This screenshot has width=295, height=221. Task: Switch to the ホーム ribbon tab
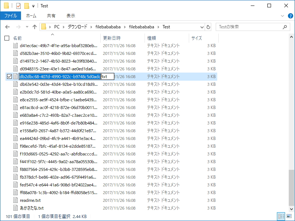(31, 16)
